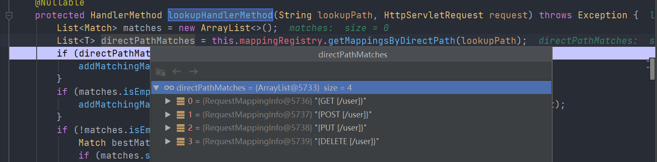
Task: Expand element 0 GET /user
Action: 168,101
